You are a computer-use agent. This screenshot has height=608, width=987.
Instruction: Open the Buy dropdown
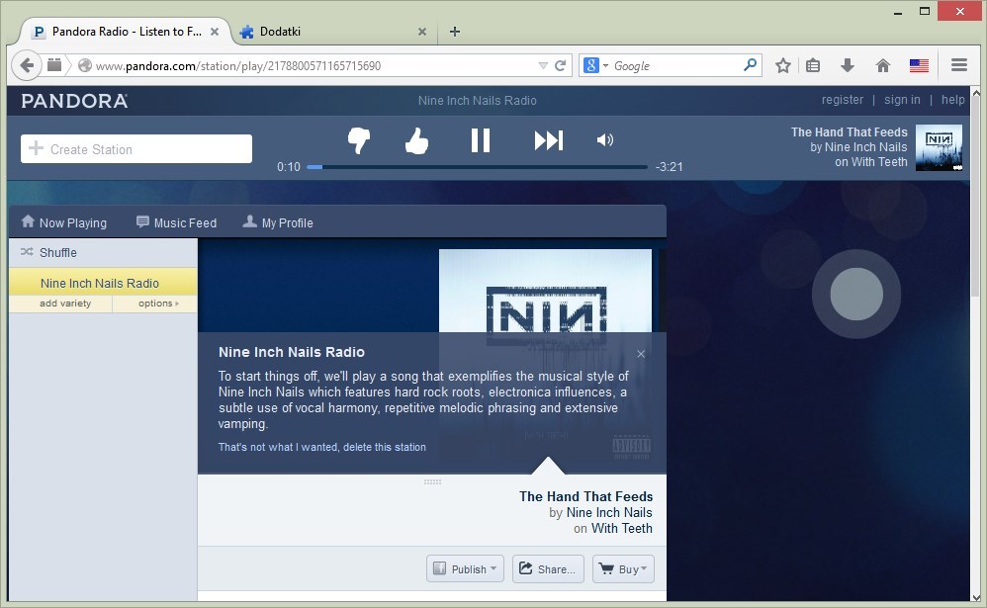623,569
